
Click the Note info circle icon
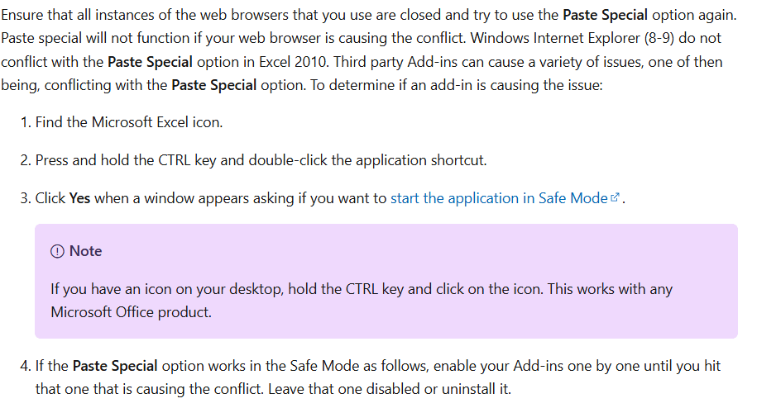[x=57, y=251]
